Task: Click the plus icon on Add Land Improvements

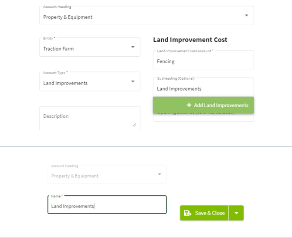Action: tap(189, 105)
